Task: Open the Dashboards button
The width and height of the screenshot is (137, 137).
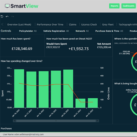Action: click(x=128, y=6)
